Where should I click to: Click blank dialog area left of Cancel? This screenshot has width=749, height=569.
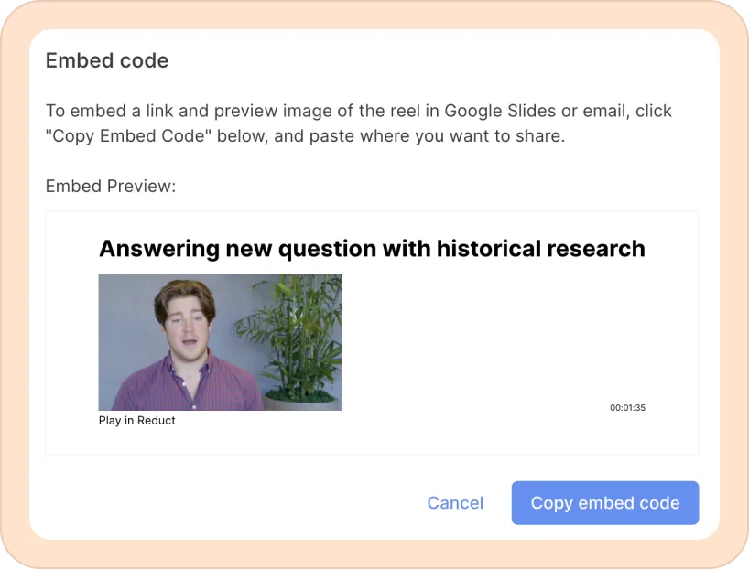[x=229, y=503]
